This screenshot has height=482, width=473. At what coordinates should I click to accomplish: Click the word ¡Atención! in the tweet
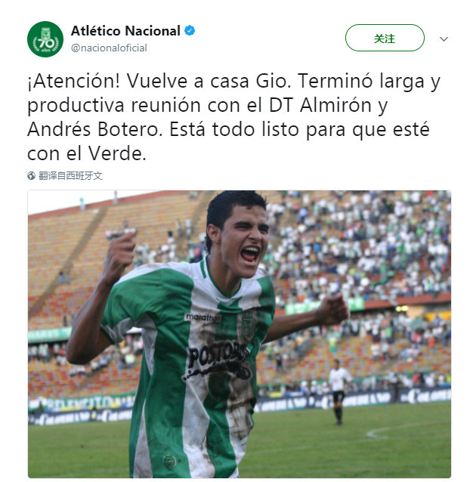(73, 81)
